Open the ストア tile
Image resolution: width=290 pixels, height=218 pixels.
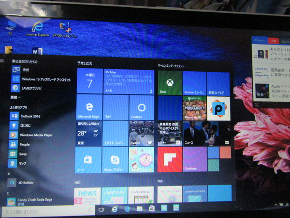tap(88, 160)
